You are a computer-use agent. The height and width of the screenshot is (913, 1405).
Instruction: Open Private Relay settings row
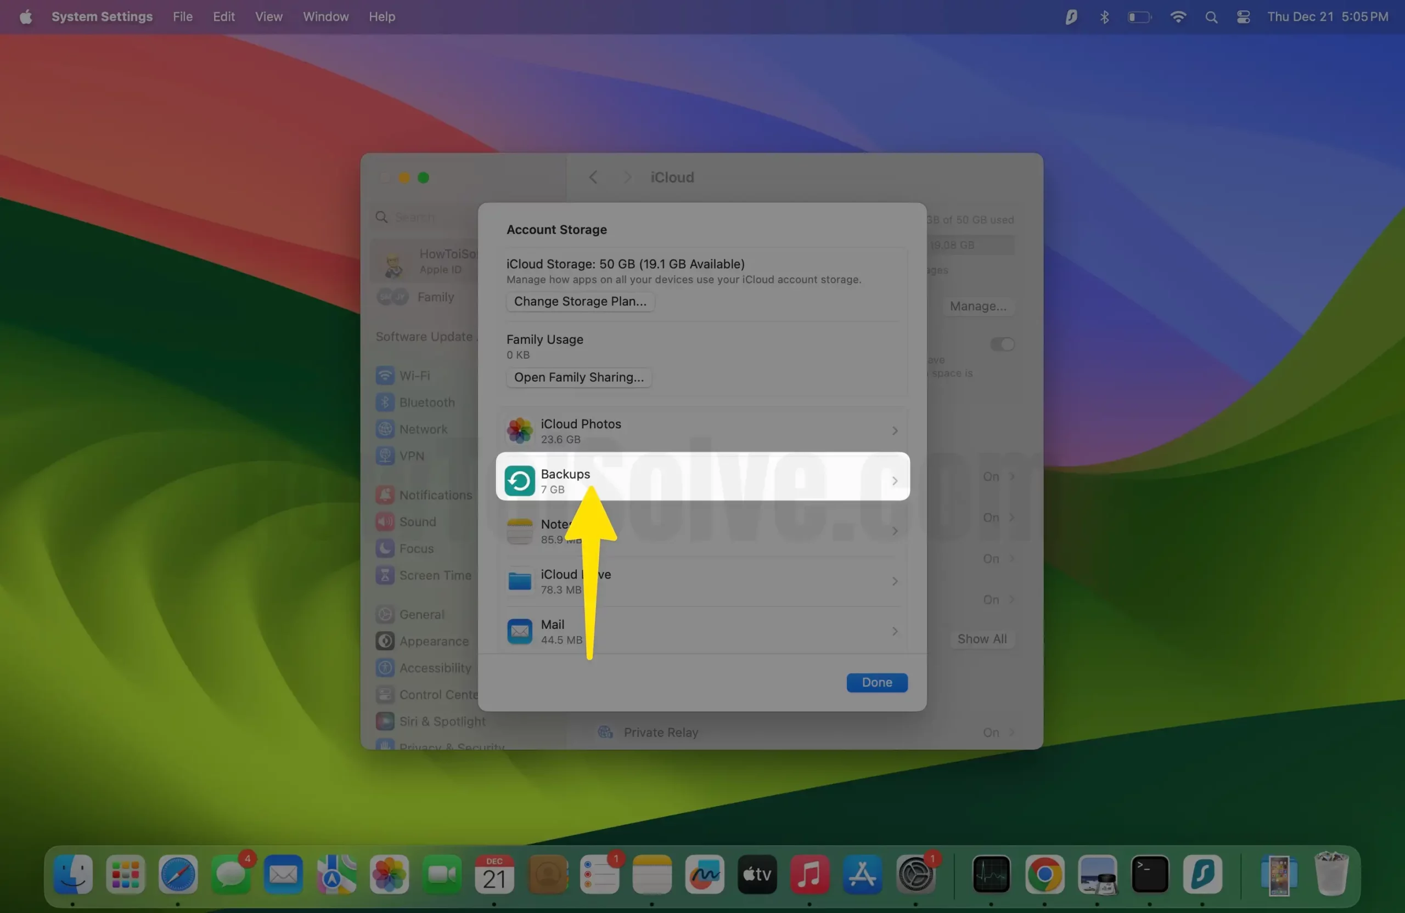click(805, 733)
